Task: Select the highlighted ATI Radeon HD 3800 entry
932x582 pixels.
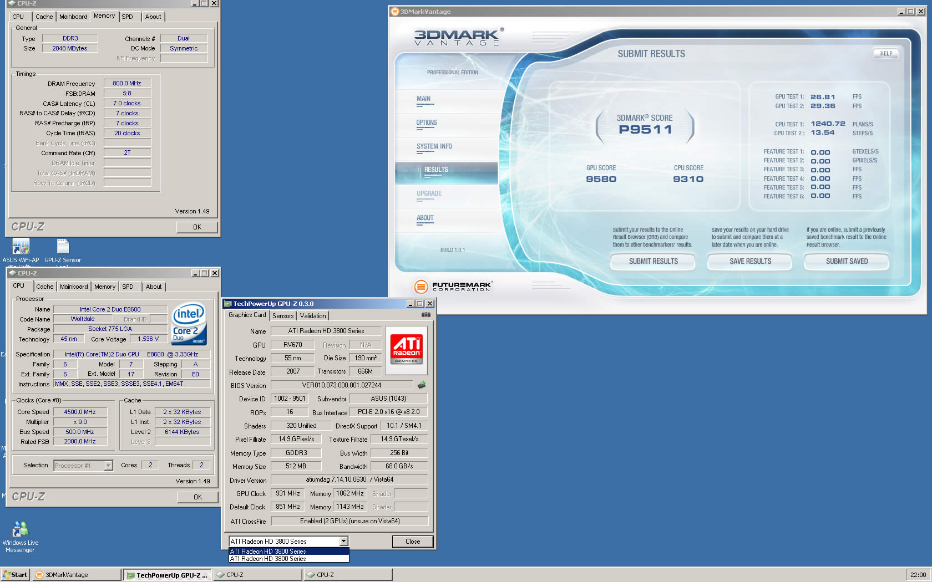Action: (288, 551)
